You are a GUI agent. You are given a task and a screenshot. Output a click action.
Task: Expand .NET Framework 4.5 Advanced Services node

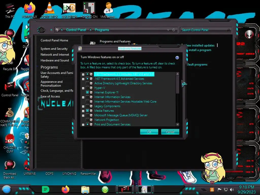tap(83, 79)
